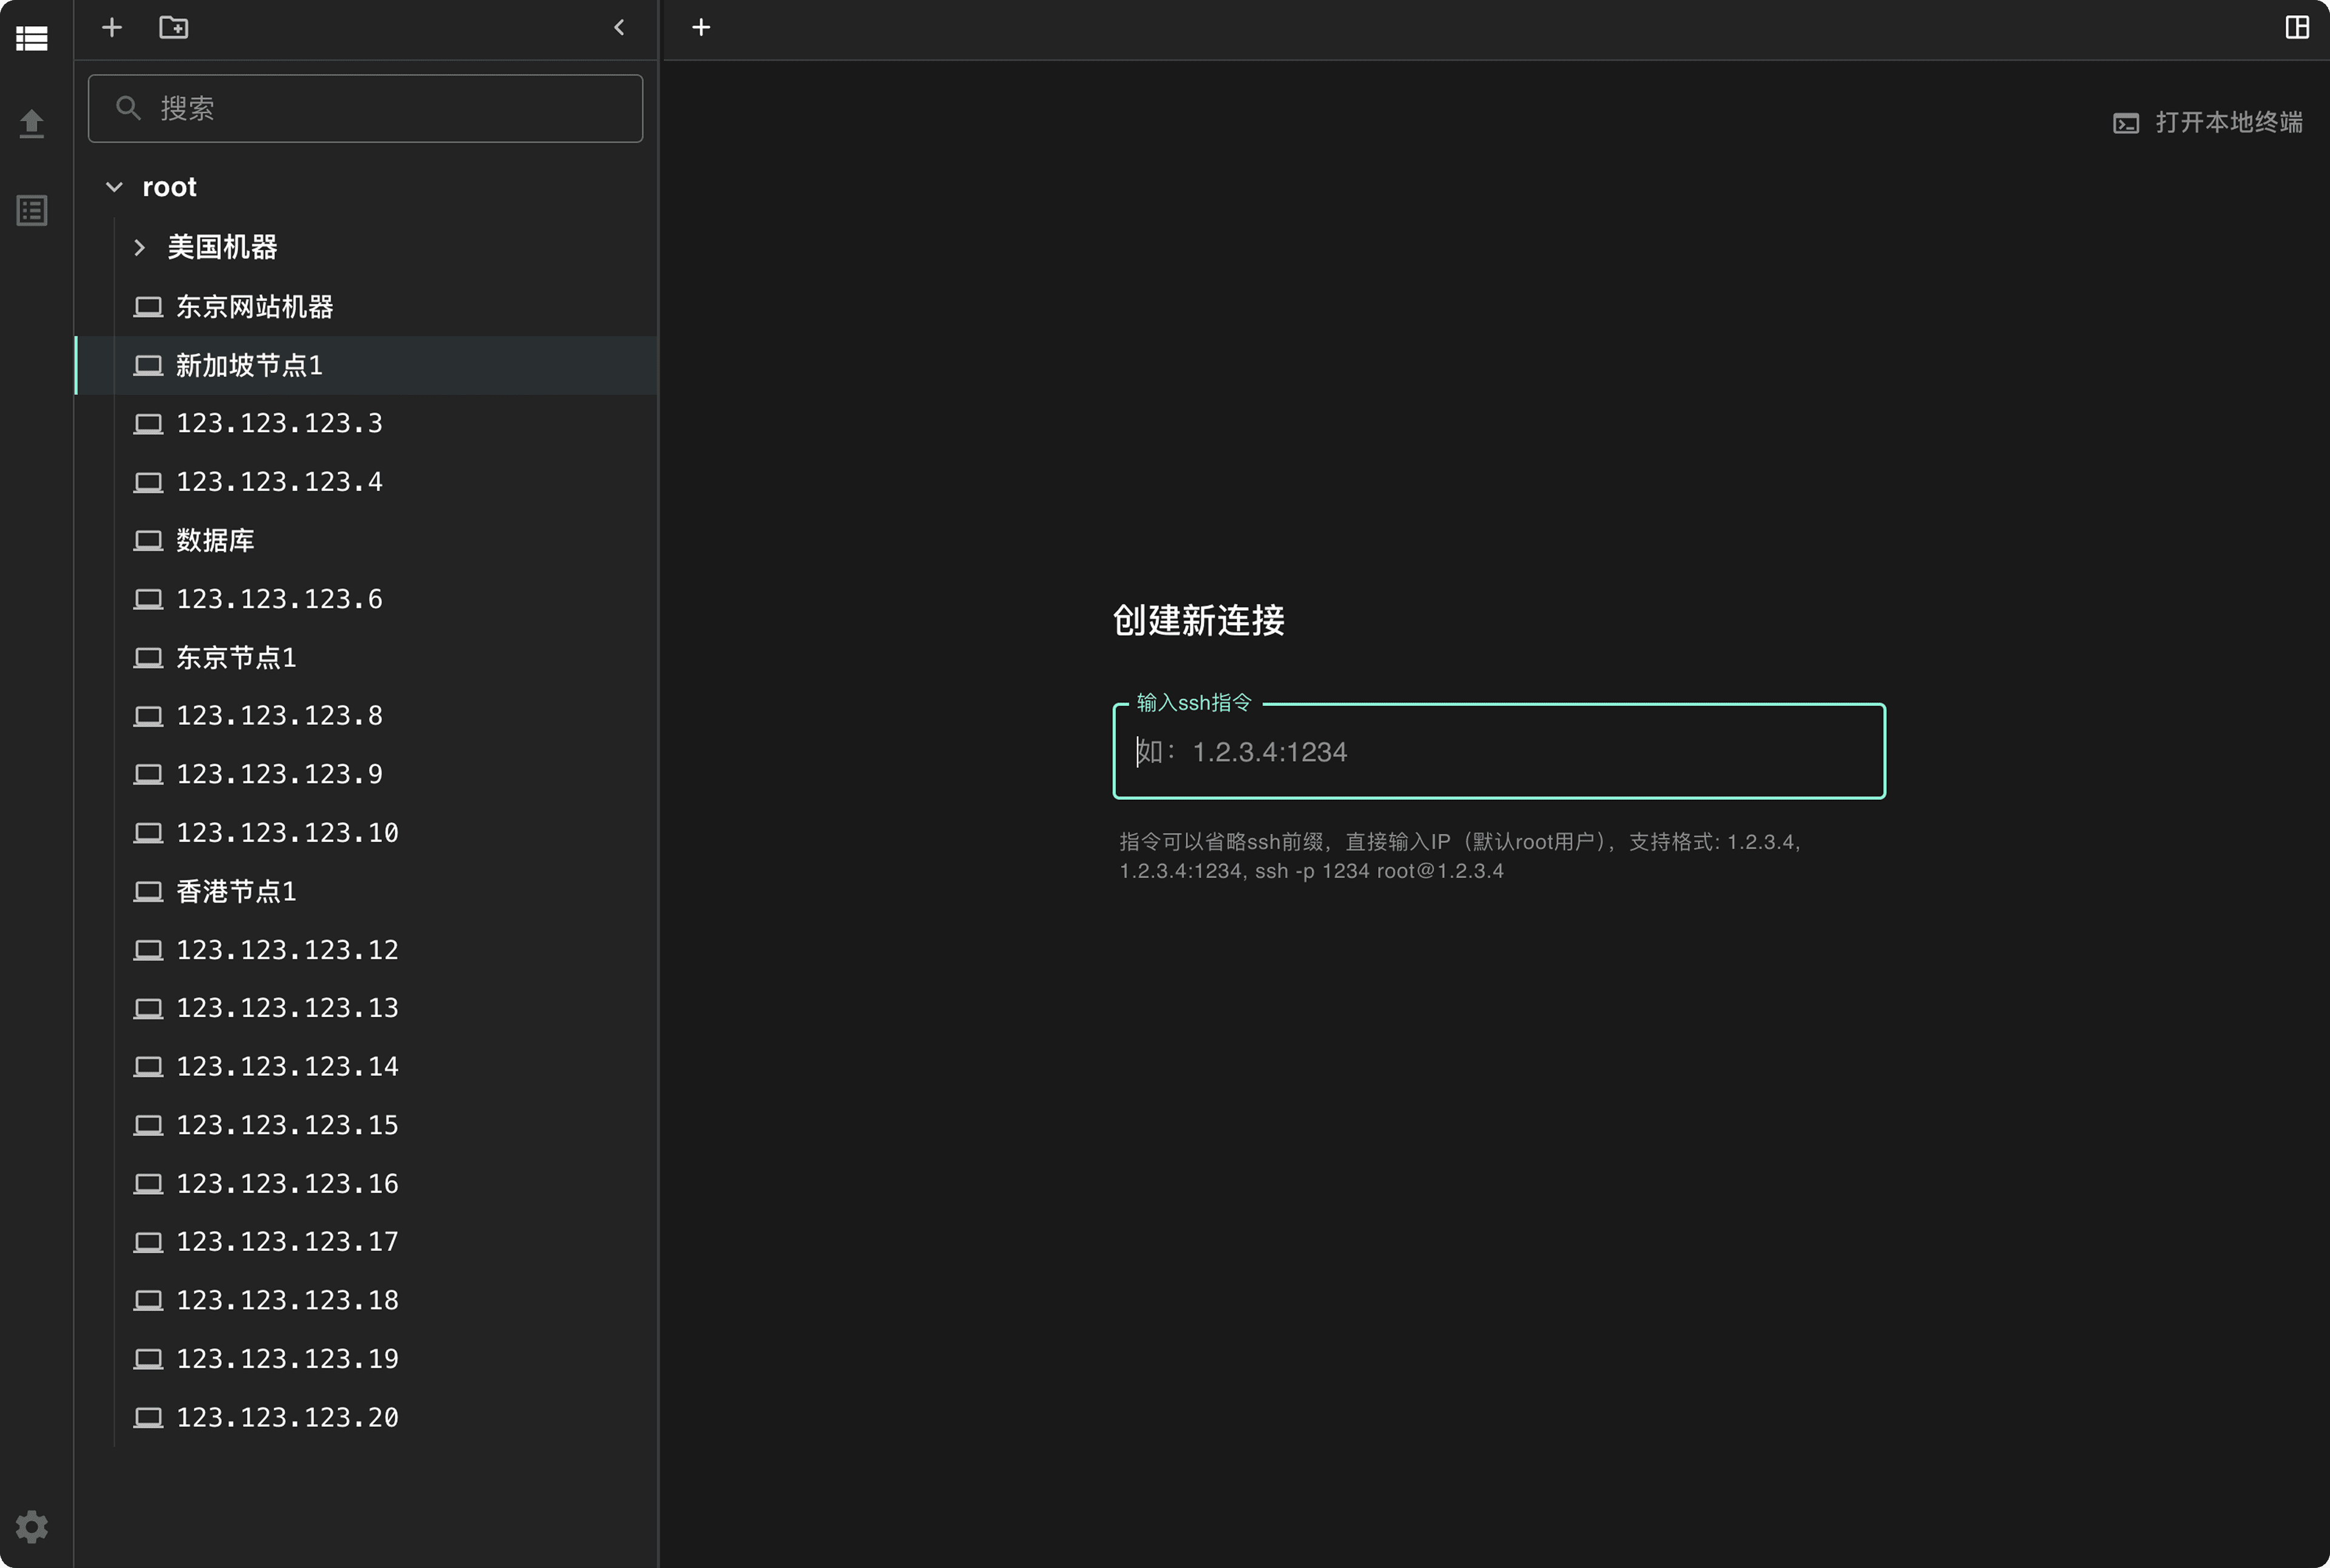
Task: Open a new tab with plus
Action: click(x=701, y=27)
